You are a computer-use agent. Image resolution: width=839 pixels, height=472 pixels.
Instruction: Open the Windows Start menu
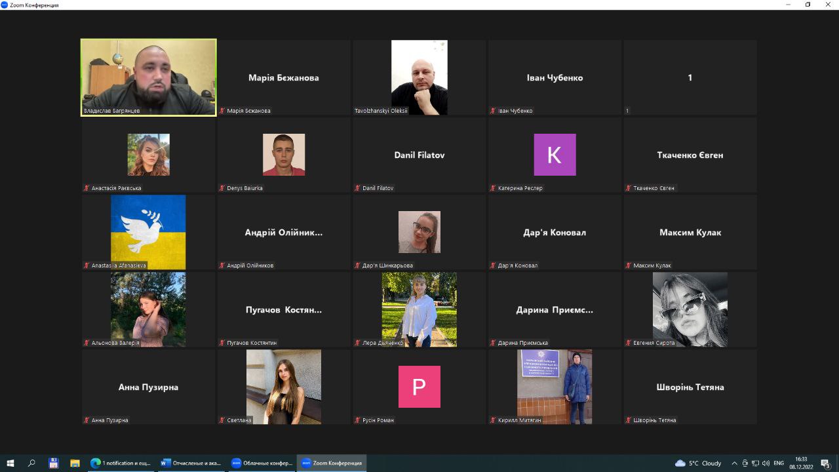(10, 463)
